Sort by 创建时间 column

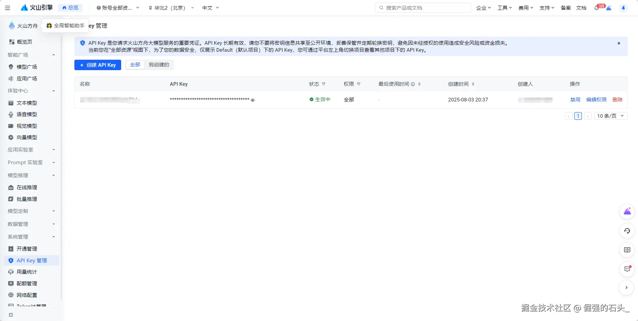[x=473, y=84]
